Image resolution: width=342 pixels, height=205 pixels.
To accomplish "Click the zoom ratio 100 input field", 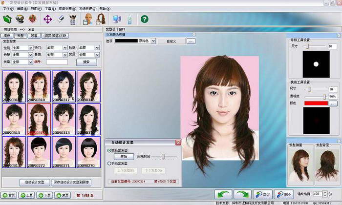I will (318, 194).
